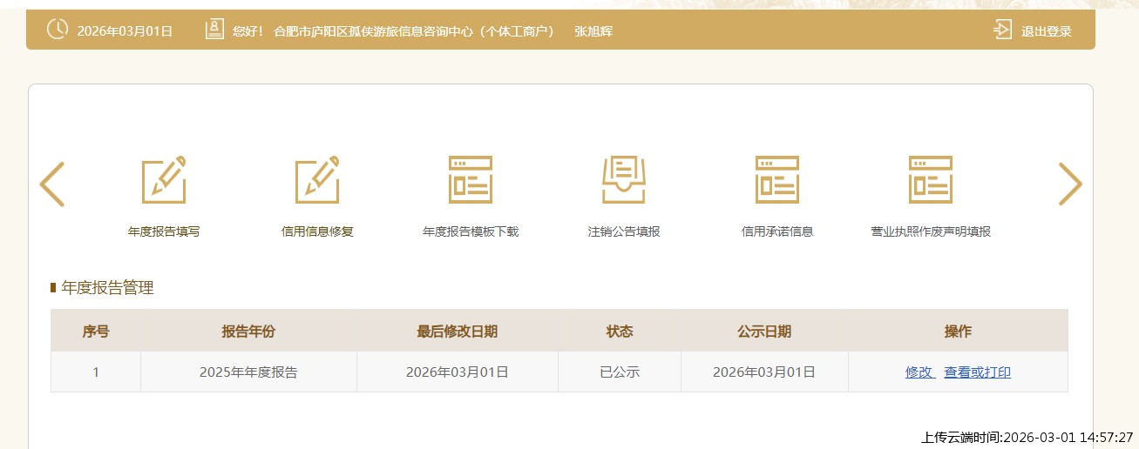This screenshot has width=1139, height=449.
Task: Select the 年度报告模板下载 label
Action: click(x=471, y=231)
